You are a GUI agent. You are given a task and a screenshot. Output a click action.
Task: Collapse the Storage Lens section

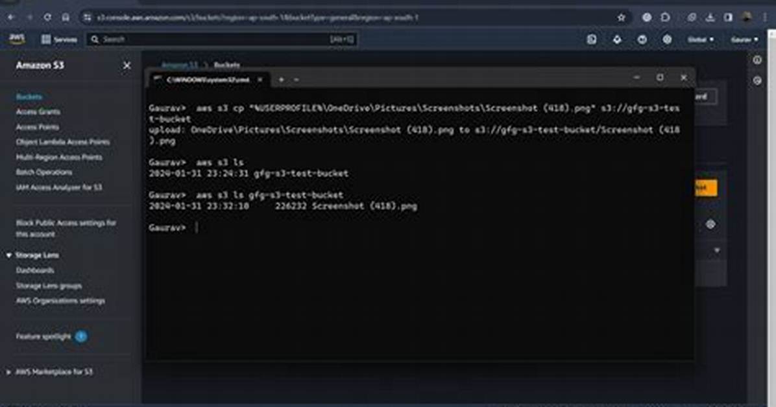pyautogui.click(x=8, y=255)
